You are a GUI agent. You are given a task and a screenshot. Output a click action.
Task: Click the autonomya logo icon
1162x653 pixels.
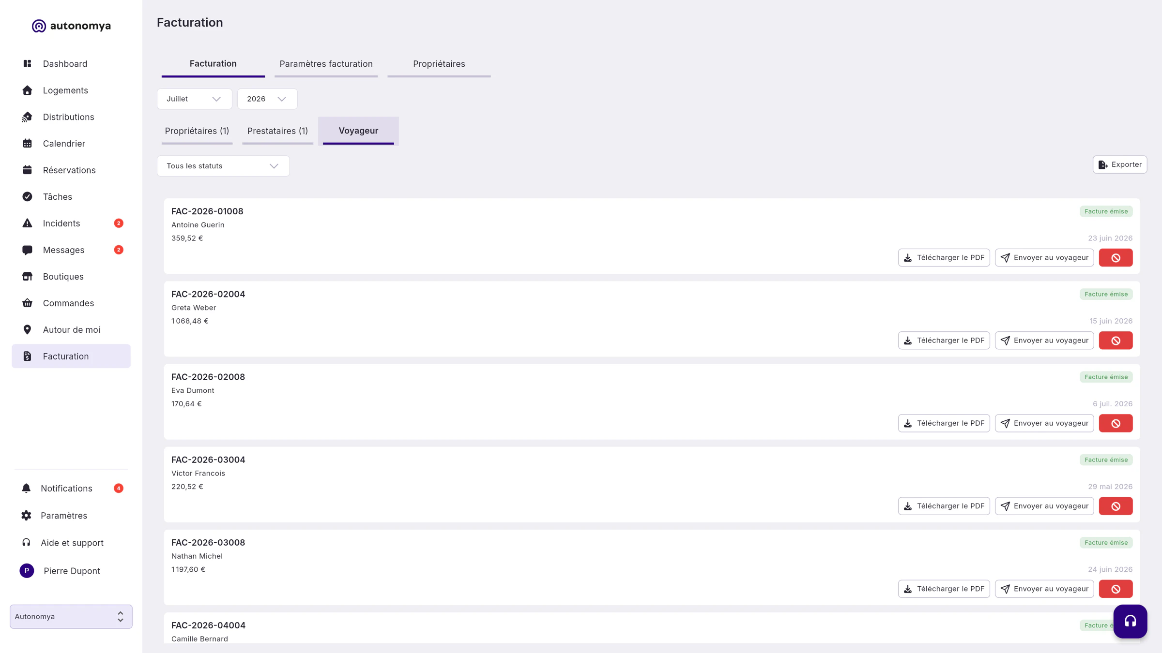pyautogui.click(x=39, y=26)
